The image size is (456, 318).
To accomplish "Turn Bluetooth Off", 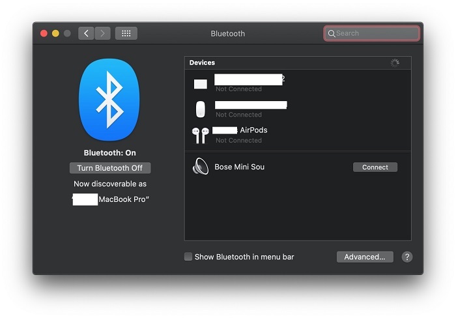I will [110, 168].
